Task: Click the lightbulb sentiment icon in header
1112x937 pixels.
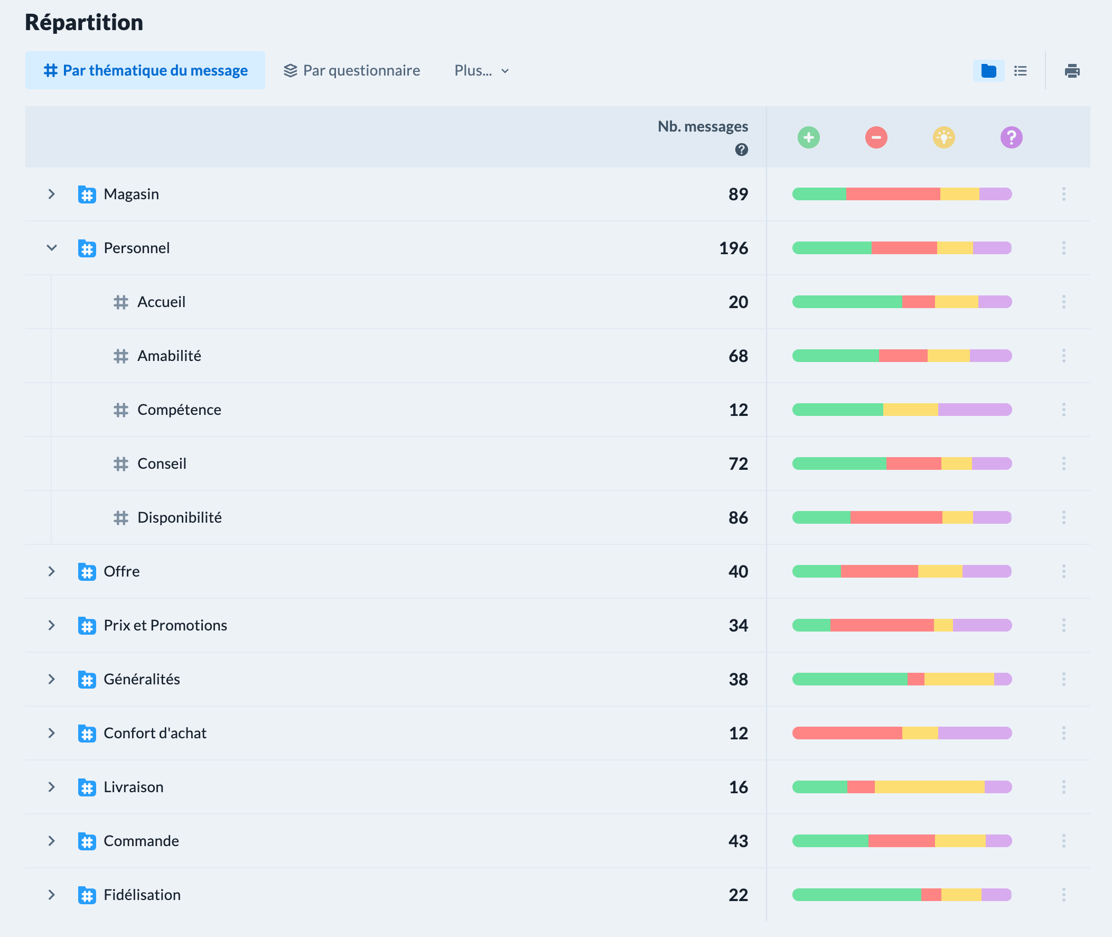Action: pos(943,137)
